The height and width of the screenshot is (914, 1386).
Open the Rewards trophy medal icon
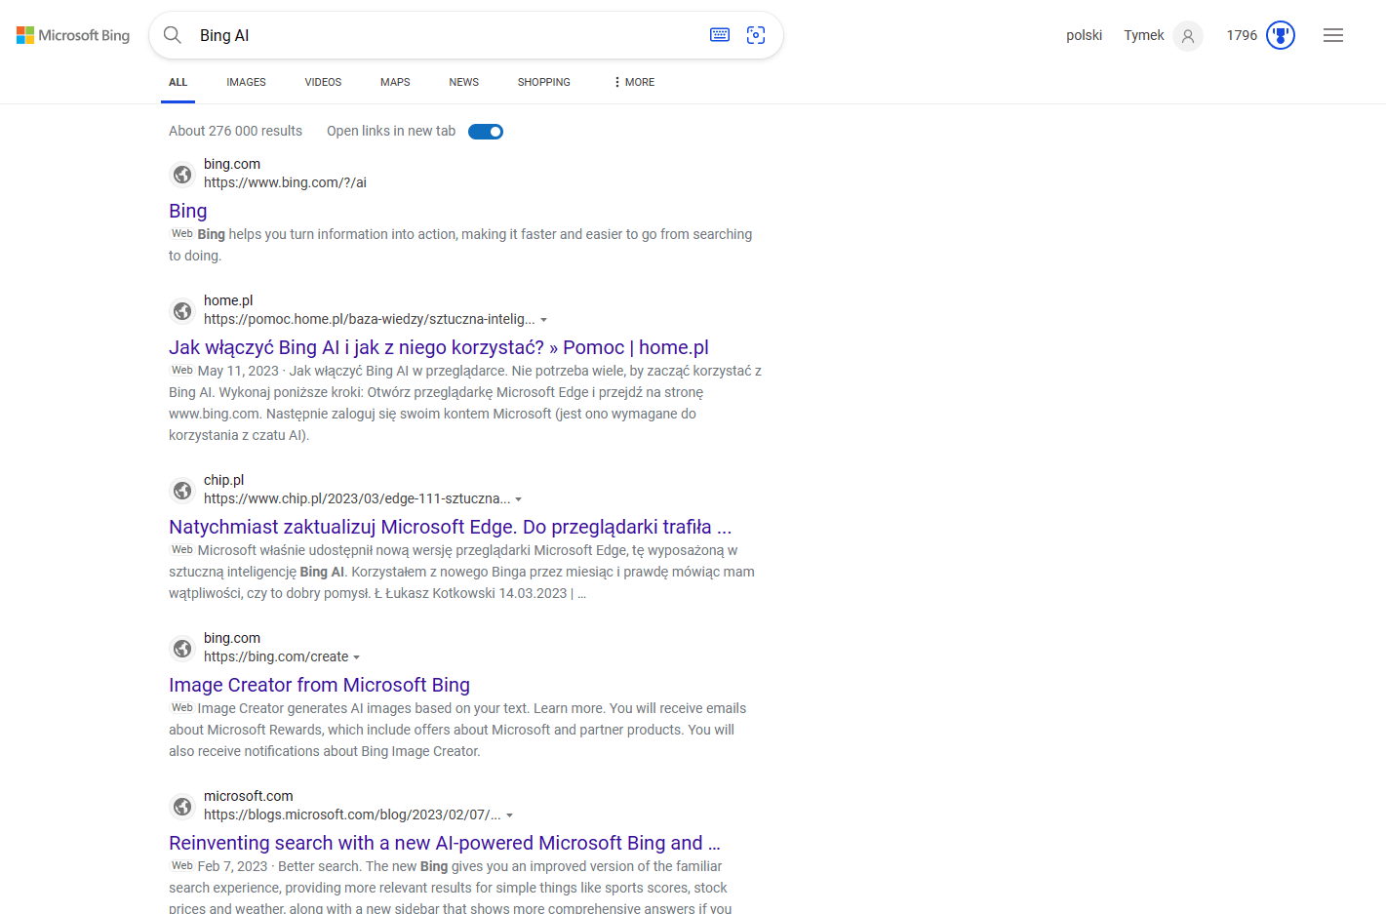coord(1281,35)
